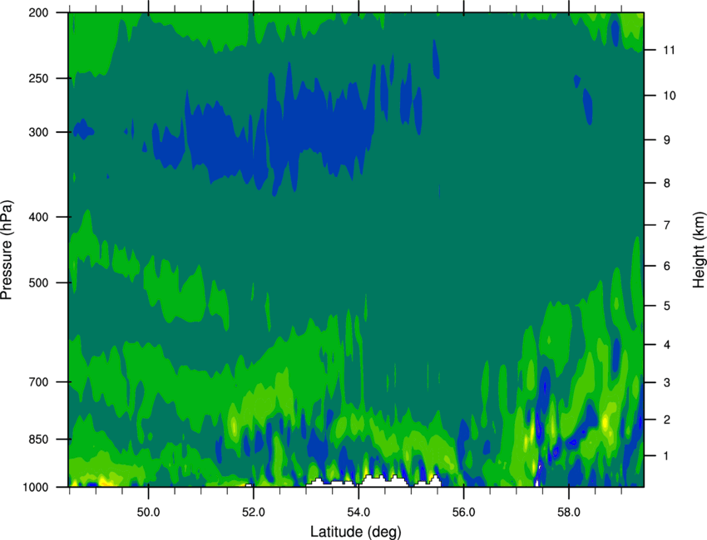
Task: Click the 50.0 latitude tick label
Action: click(148, 513)
